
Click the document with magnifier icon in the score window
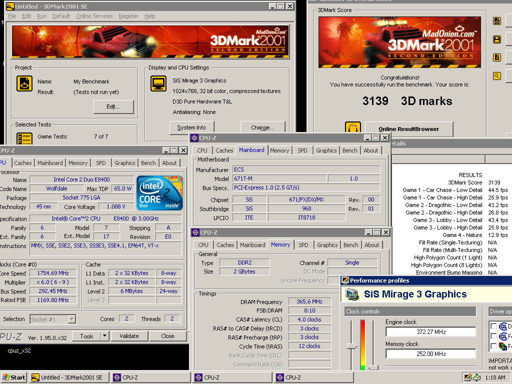click(x=497, y=57)
